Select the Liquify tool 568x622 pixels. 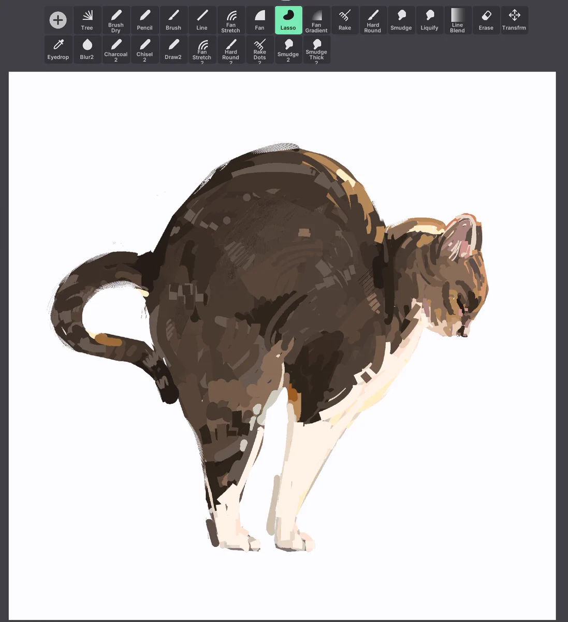coord(429,20)
